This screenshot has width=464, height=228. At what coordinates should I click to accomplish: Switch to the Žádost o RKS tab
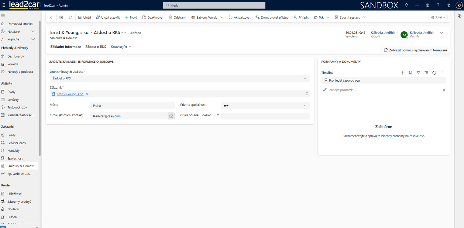pos(96,47)
